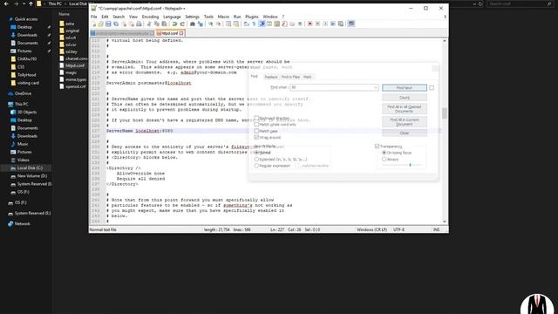
Task: Click the Start Recording macro icon
Action: click(x=310, y=24)
